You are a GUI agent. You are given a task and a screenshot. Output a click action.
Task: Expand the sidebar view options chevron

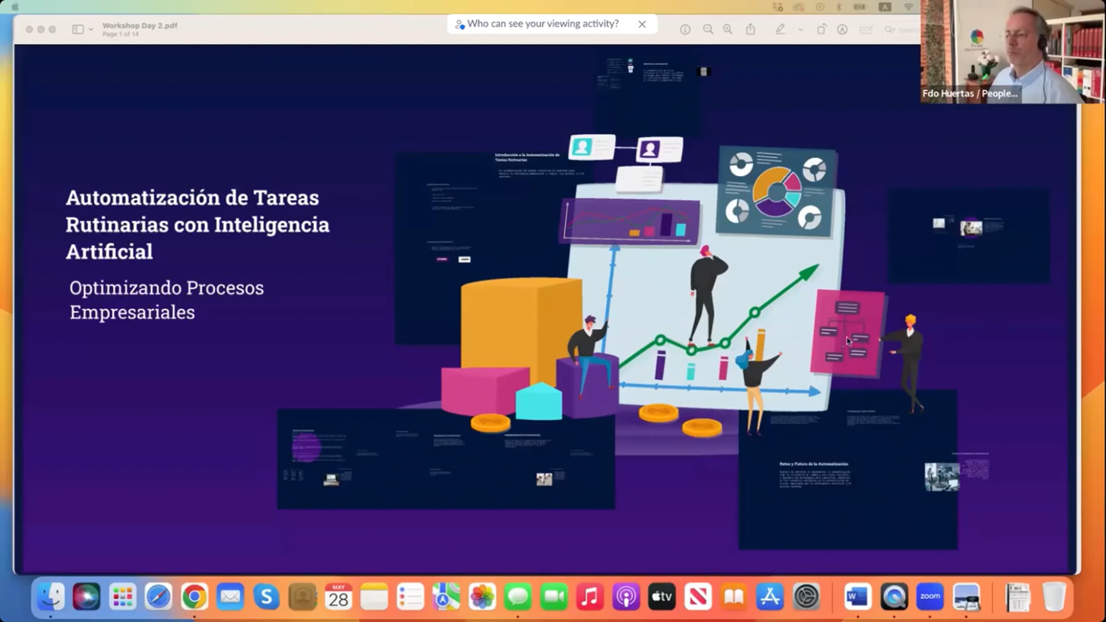91,29
